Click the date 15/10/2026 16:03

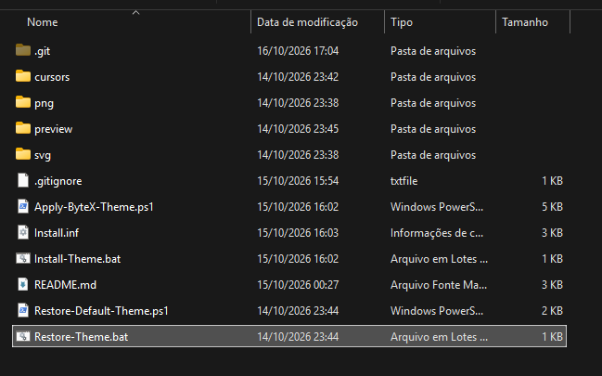tap(298, 233)
